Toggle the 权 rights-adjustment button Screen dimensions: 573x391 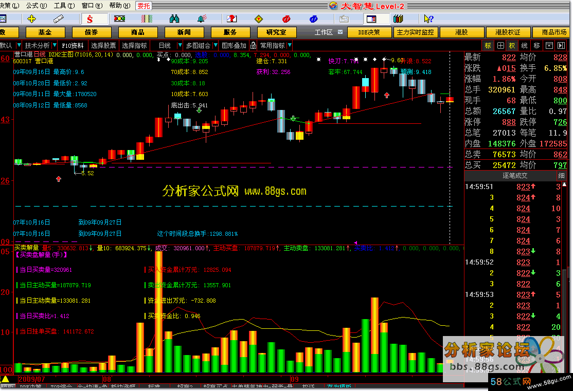tap(512, 46)
